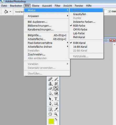This screenshot has width=116, height=125.
Task: Select the Eyedropper tool
Action: (x=56, y=109)
